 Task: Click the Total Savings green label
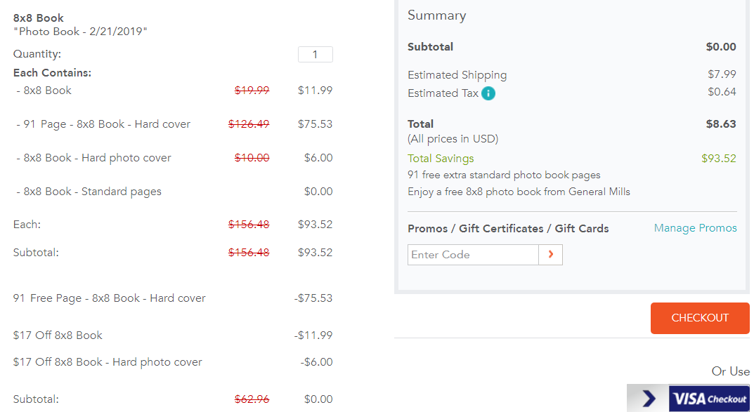(x=441, y=159)
